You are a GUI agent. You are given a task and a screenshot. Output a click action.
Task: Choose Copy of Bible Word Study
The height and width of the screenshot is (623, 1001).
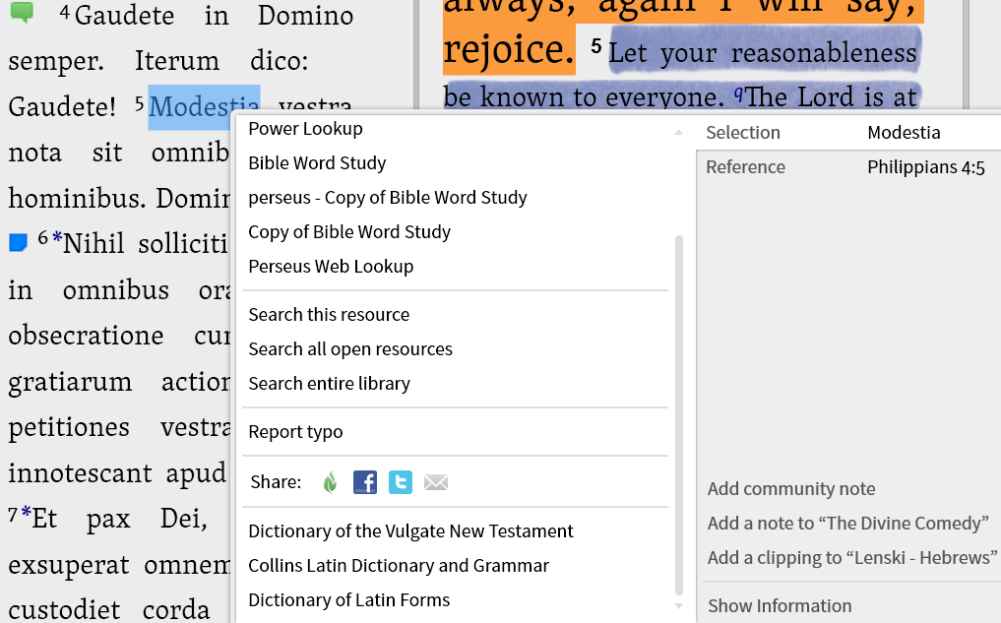pyautogui.click(x=349, y=232)
